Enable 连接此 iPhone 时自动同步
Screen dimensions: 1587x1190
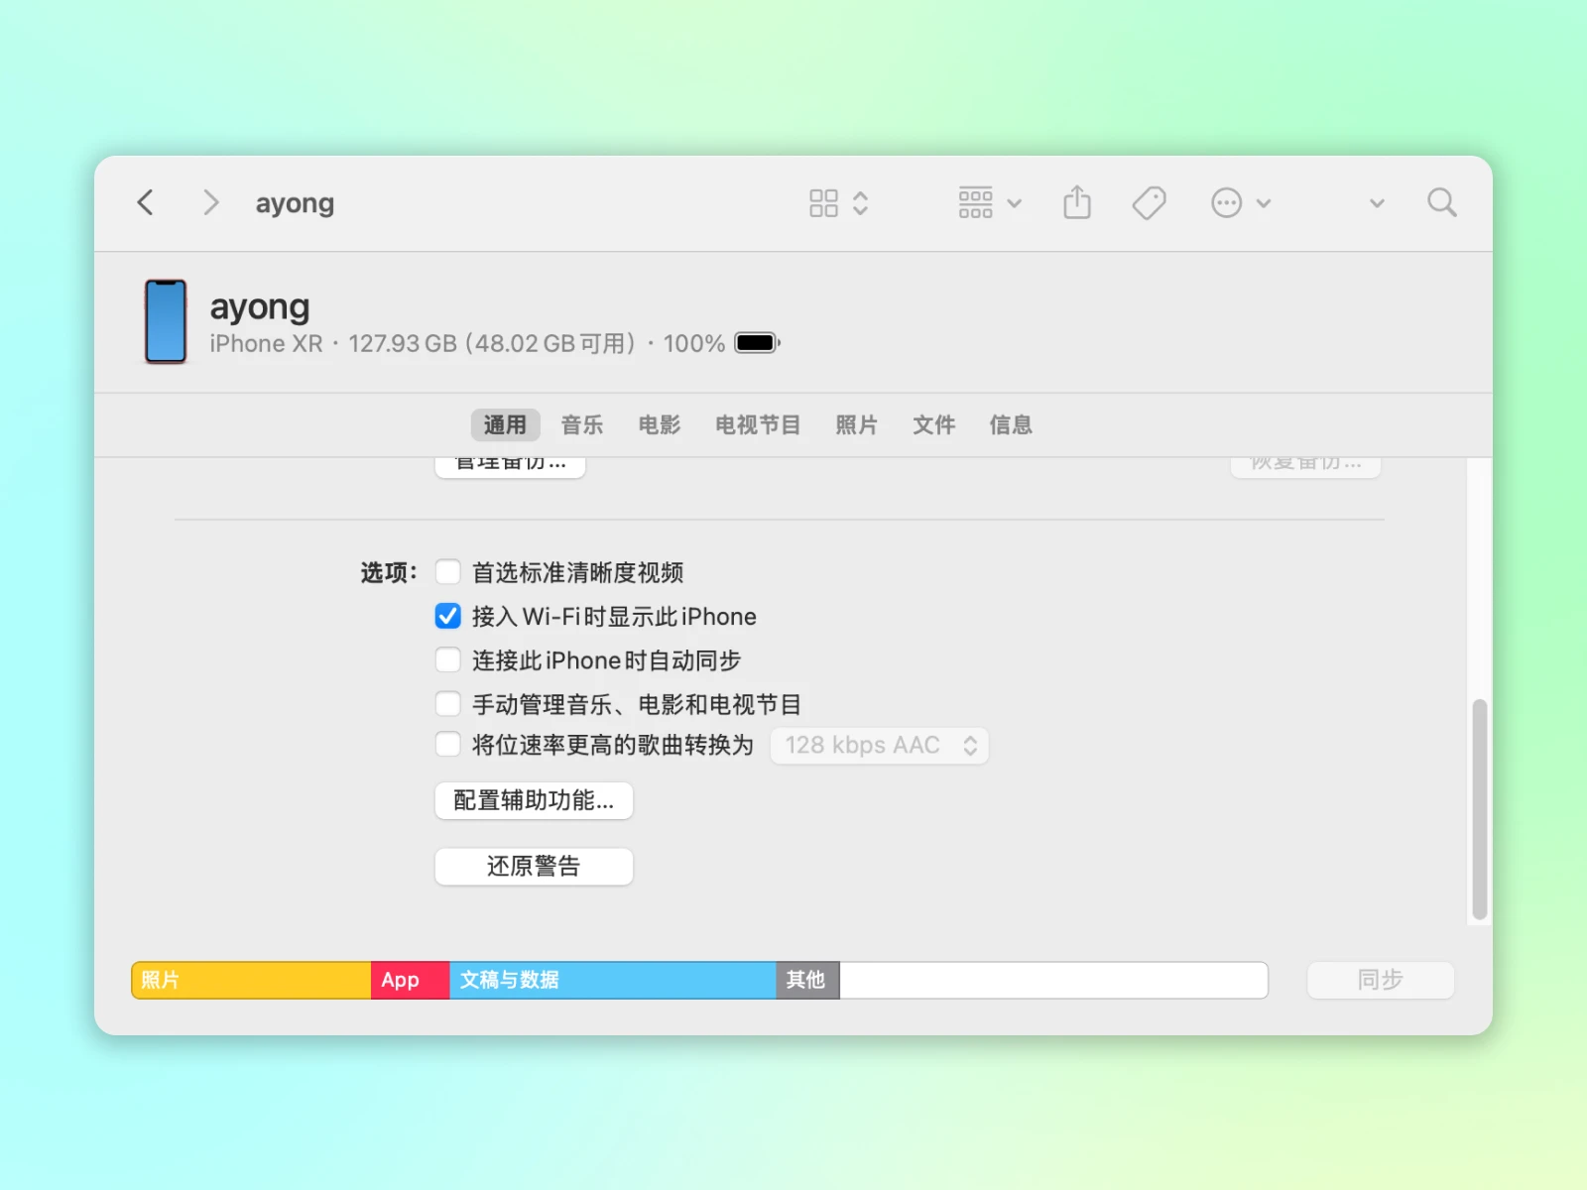(x=448, y=659)
